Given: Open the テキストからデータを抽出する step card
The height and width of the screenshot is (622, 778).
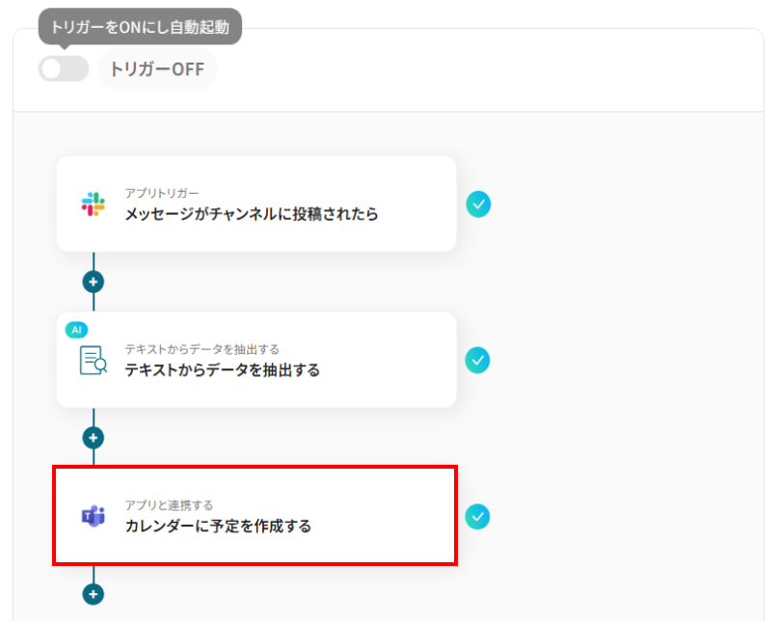Looking at the screenshot, I should click(256, 360).
